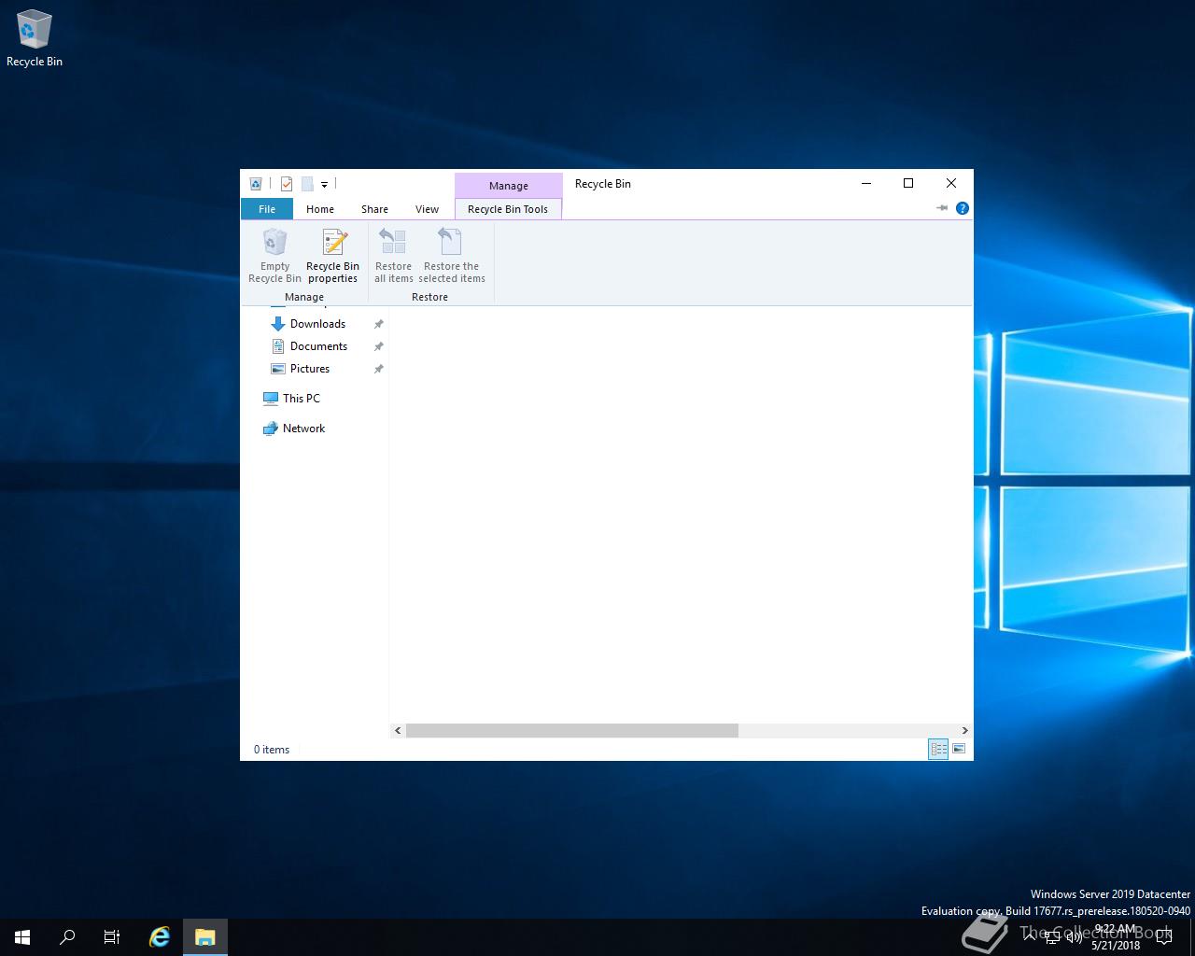Select the Recycle Bin Tools tab

pos(508,209)
